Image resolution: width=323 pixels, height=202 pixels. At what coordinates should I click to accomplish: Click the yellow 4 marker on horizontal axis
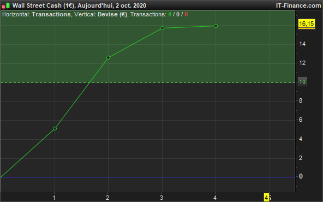pos(267,198)
